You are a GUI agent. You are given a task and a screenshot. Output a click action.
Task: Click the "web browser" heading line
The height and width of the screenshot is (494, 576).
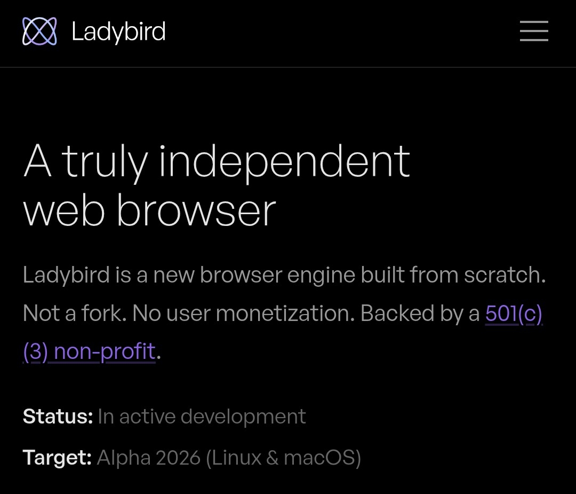pyautogui.click(x=149, y=211)
